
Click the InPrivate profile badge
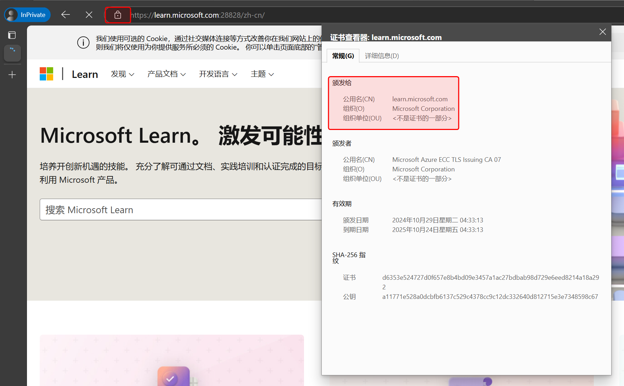click(x=27, y=15)
